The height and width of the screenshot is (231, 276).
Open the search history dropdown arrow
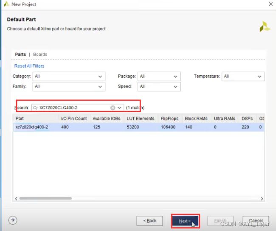click(119, 108)
